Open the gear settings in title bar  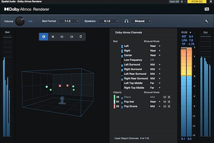coord(182,2)
